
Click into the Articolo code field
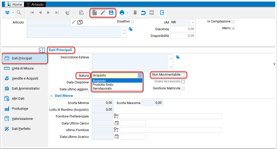(x=49, y=22)
